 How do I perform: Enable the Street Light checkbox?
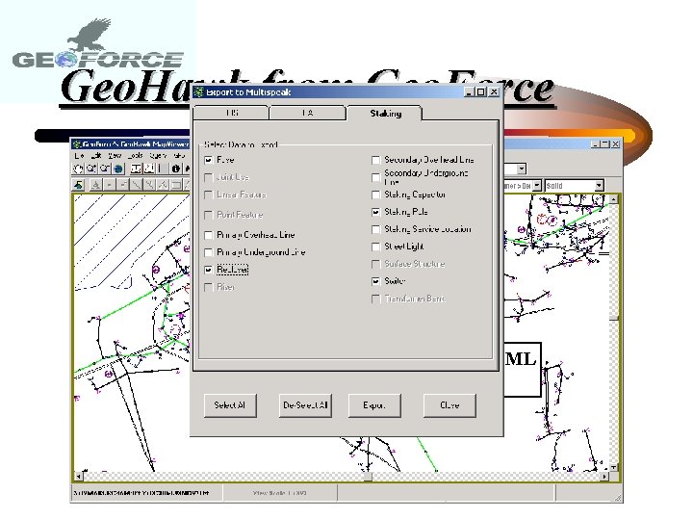click(375, 247)
